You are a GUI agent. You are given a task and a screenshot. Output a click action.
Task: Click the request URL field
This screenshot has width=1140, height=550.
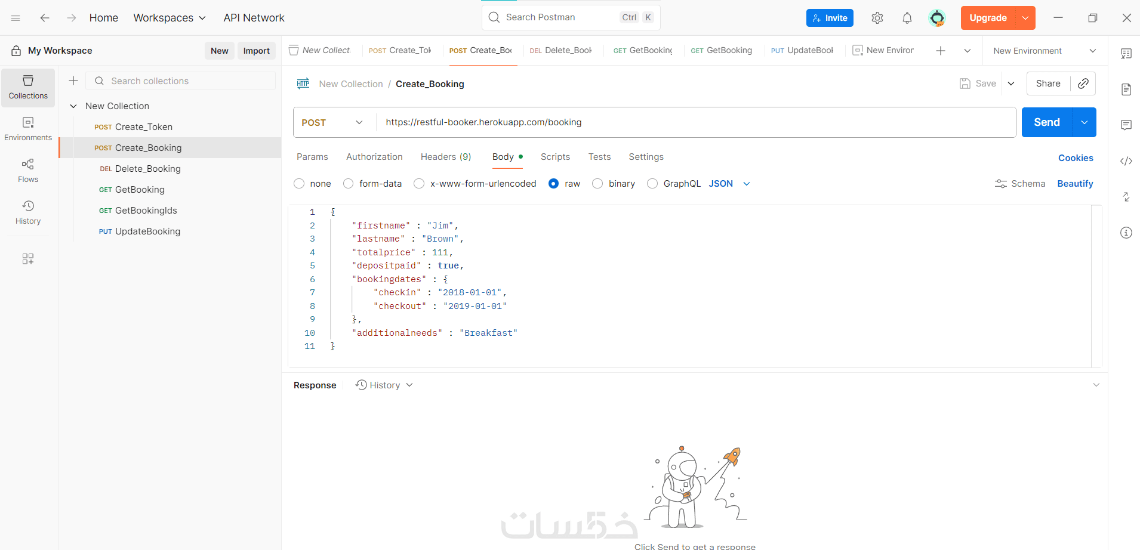coord(696,122)
